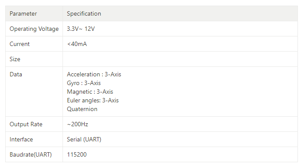Select the Operating Voltage label cell
Viewport: 304px width, 167px height.
click(x=34, y=29)
